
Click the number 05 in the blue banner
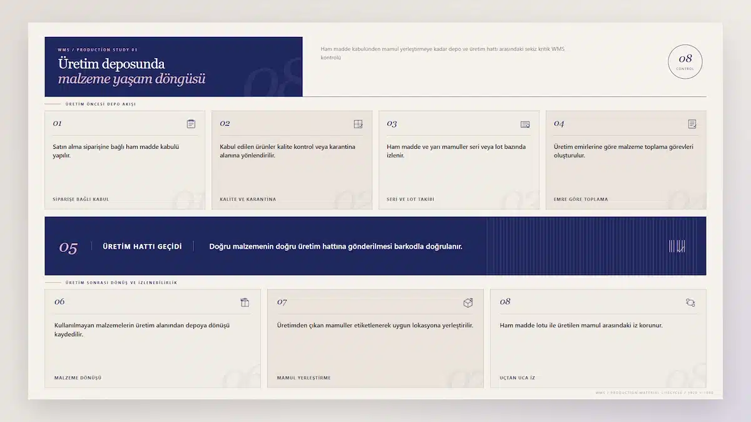(68, 248)
